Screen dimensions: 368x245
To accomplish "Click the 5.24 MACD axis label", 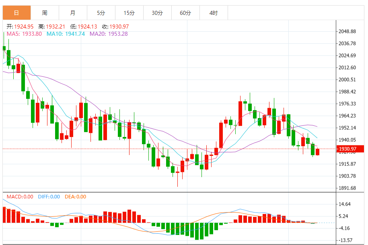I will point(343,216).
